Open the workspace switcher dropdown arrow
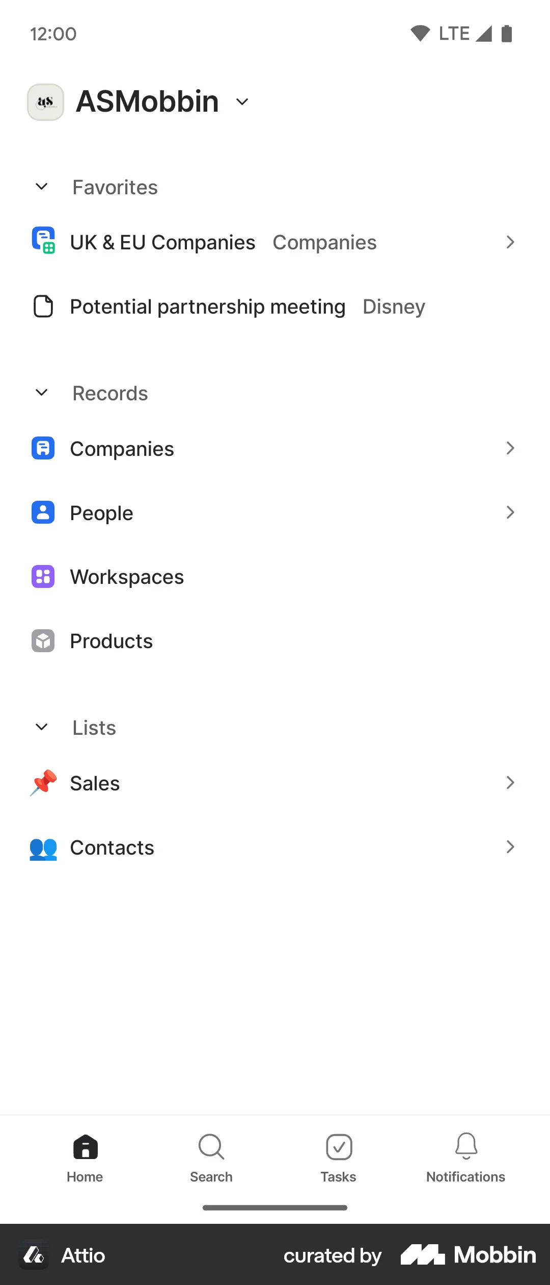550x1285 pixels. click(x=242, y=102)
